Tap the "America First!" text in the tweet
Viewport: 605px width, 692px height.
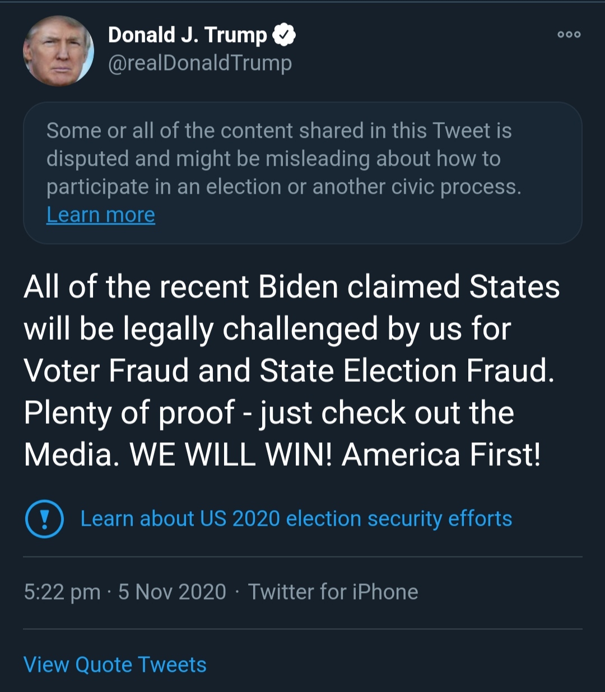point(441,455)
